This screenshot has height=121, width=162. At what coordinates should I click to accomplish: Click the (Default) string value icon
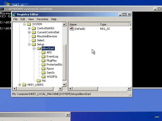71,28
